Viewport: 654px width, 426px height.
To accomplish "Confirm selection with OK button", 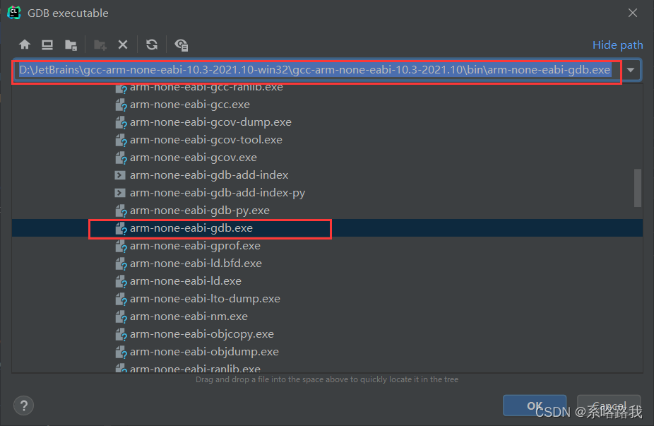I will 535,406.
